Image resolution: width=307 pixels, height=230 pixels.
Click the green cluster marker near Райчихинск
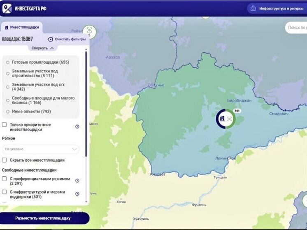point(89,31)
